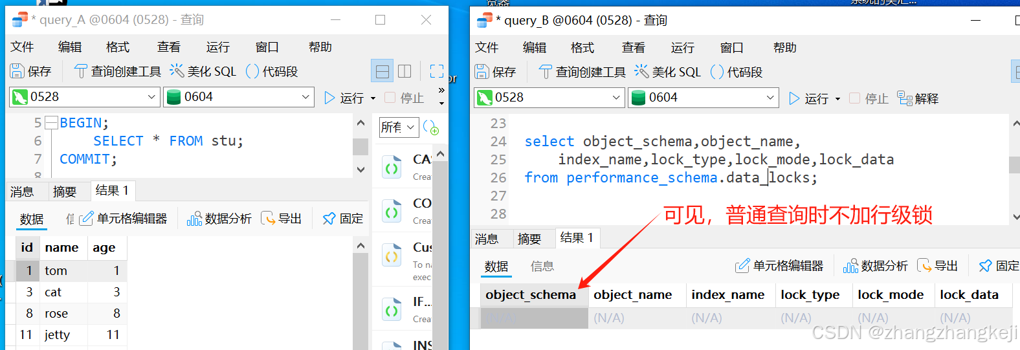Expand the toolbar overflow chevron in query_A
The width and height of the screenshot is (1020, 350).
[441, 91]
